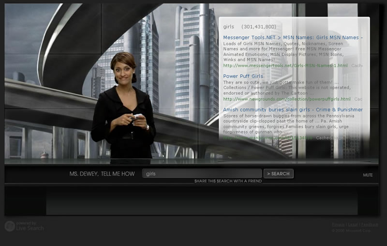Screen dimensions: 387x246
Task: Open Cached page for the Amish result
Action: (329, 138)
